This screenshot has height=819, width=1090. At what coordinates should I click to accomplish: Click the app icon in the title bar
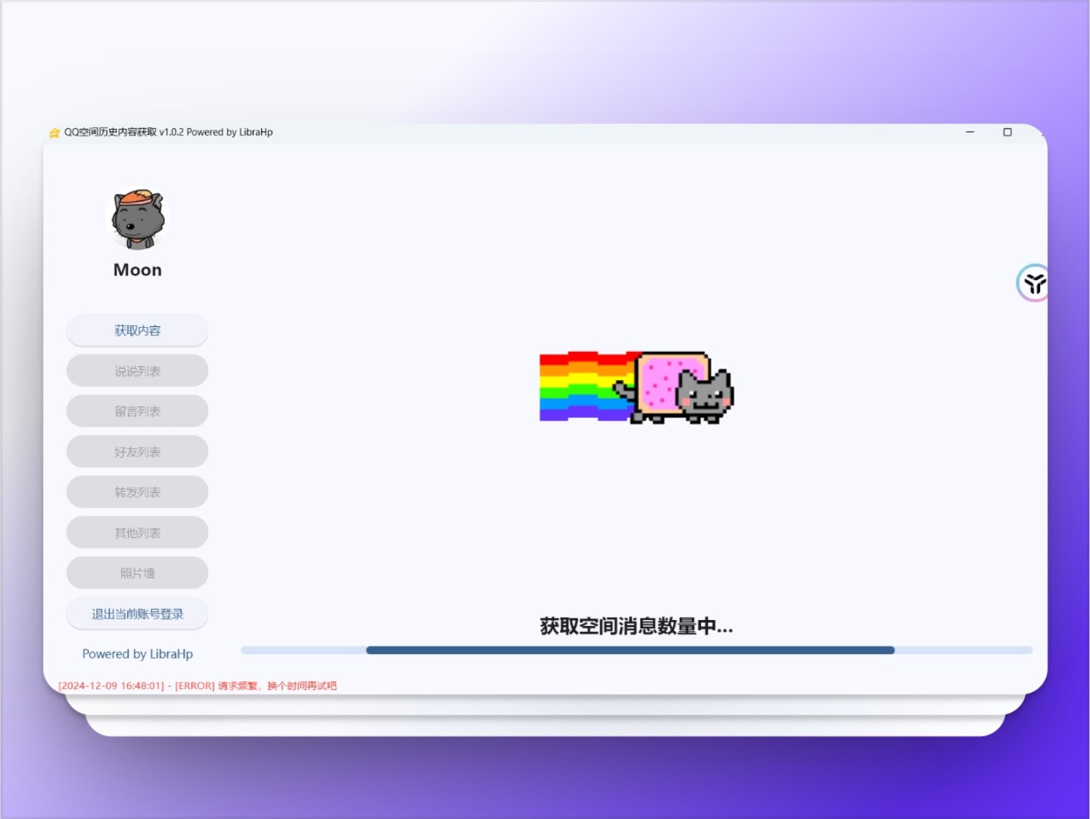54,132
